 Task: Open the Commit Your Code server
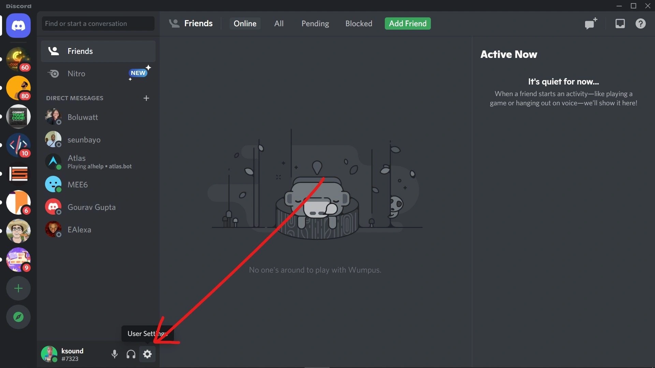point(18,117)
